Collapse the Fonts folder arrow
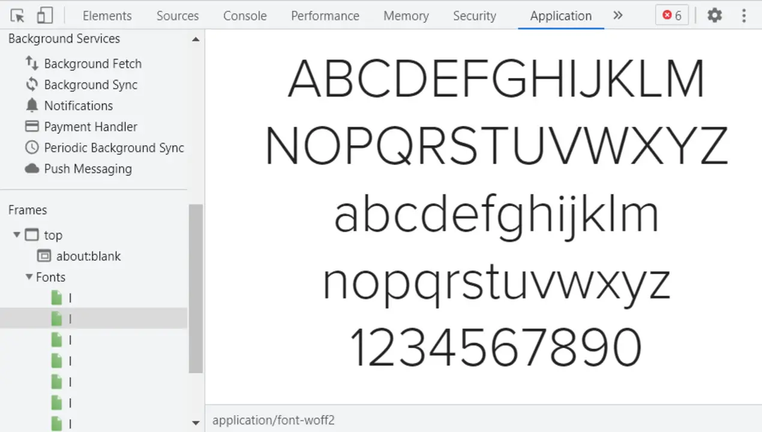Viewport: 762px width, 432px height. point(29,277)
